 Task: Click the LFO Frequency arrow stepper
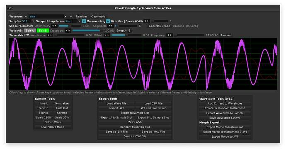(170, 36)
